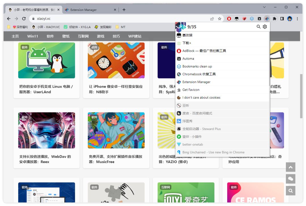Open the Chrome extensions puzzle menu
Screen dimensions: 306x206
point(274,19)
